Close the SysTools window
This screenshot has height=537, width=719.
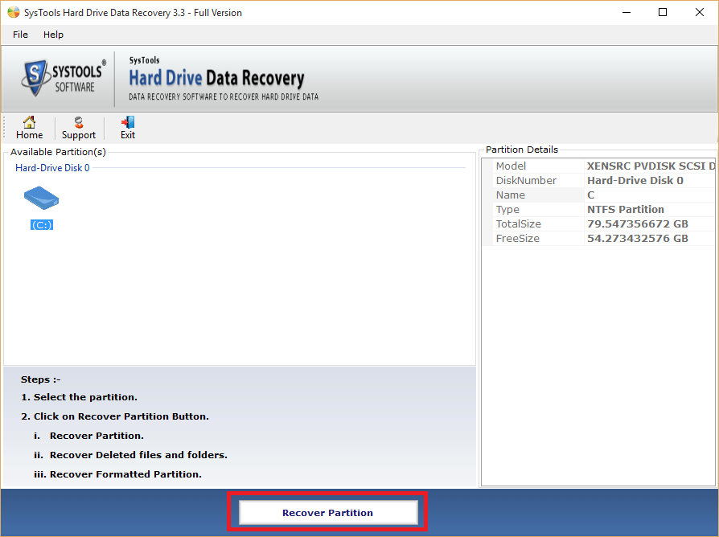pyautogui.click(x=699, y=12)
